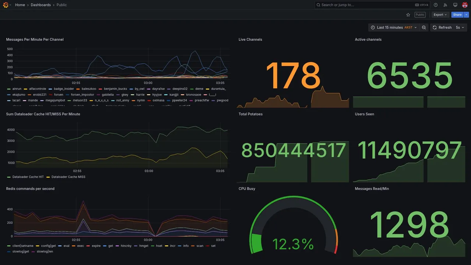
Task: Click the blue Share button
Action: coord(457,15)
